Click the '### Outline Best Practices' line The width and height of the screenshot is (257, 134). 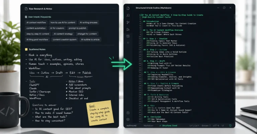160,56
